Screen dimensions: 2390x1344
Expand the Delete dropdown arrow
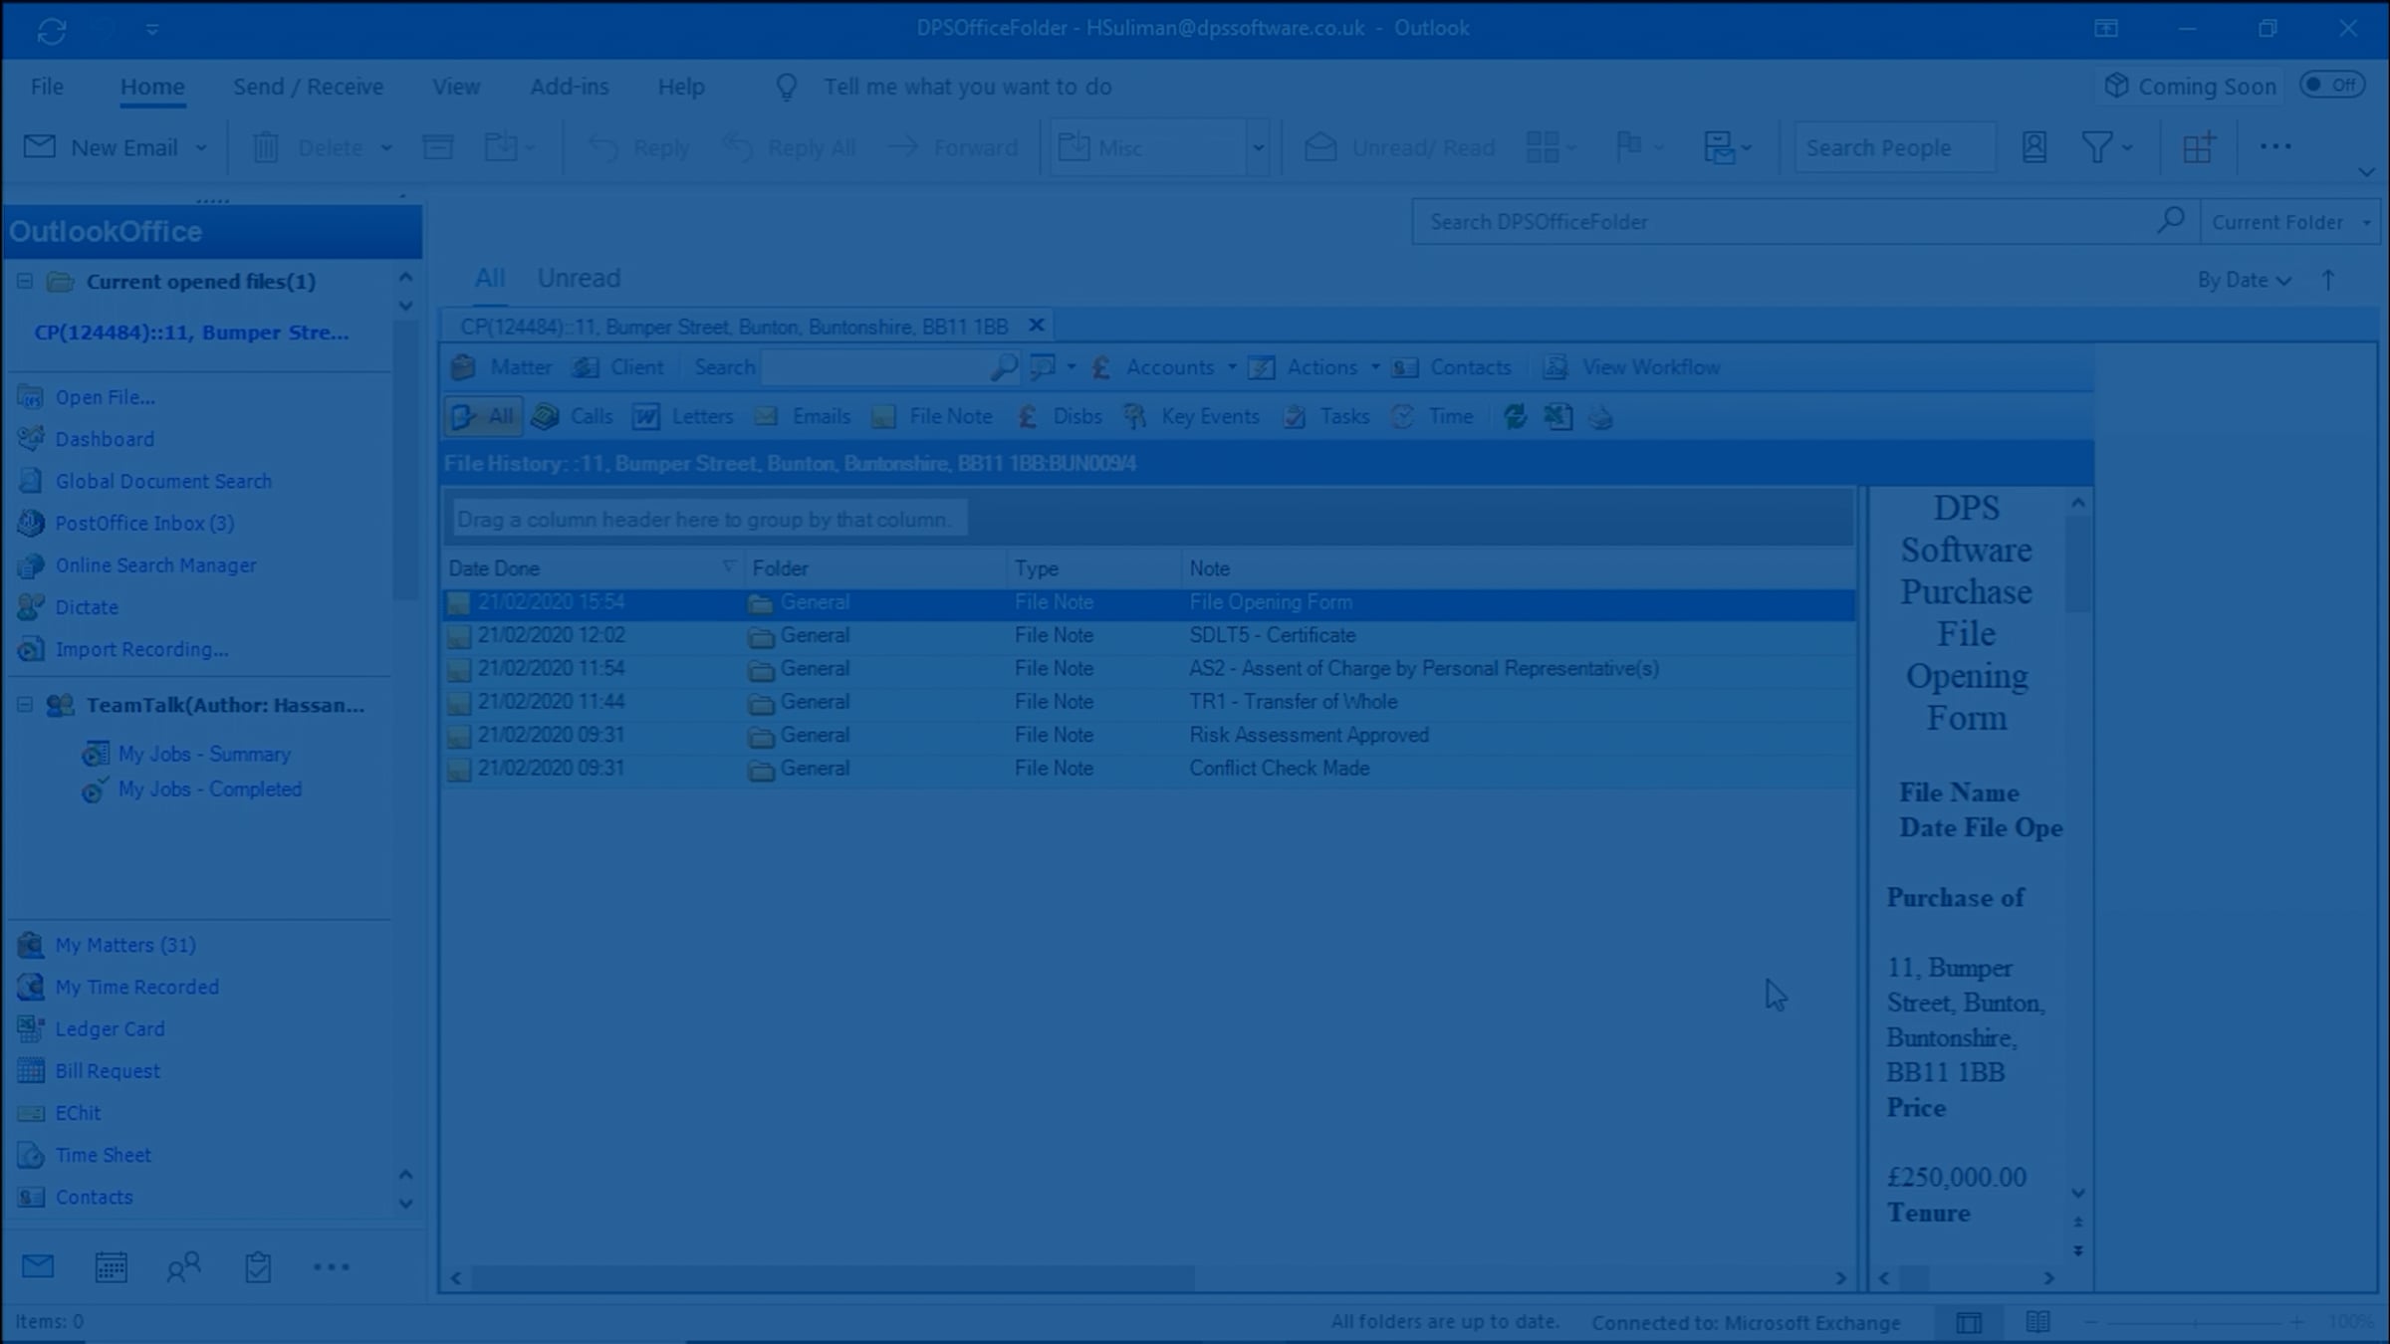[386, 148]
